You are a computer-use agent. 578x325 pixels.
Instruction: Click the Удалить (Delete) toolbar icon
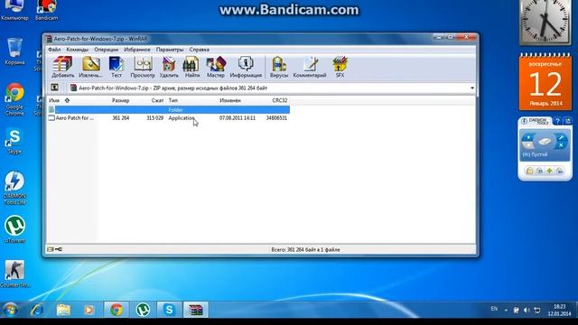click(169, 67)
